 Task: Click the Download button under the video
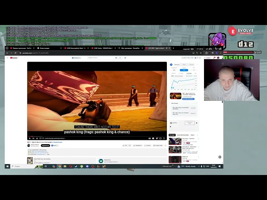pos(147,145)
